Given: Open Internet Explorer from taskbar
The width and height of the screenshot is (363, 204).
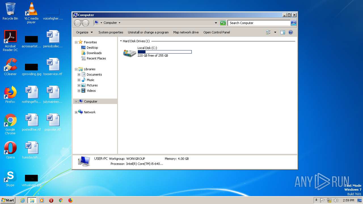Looking at the screenshot, I should click(23, 200).
